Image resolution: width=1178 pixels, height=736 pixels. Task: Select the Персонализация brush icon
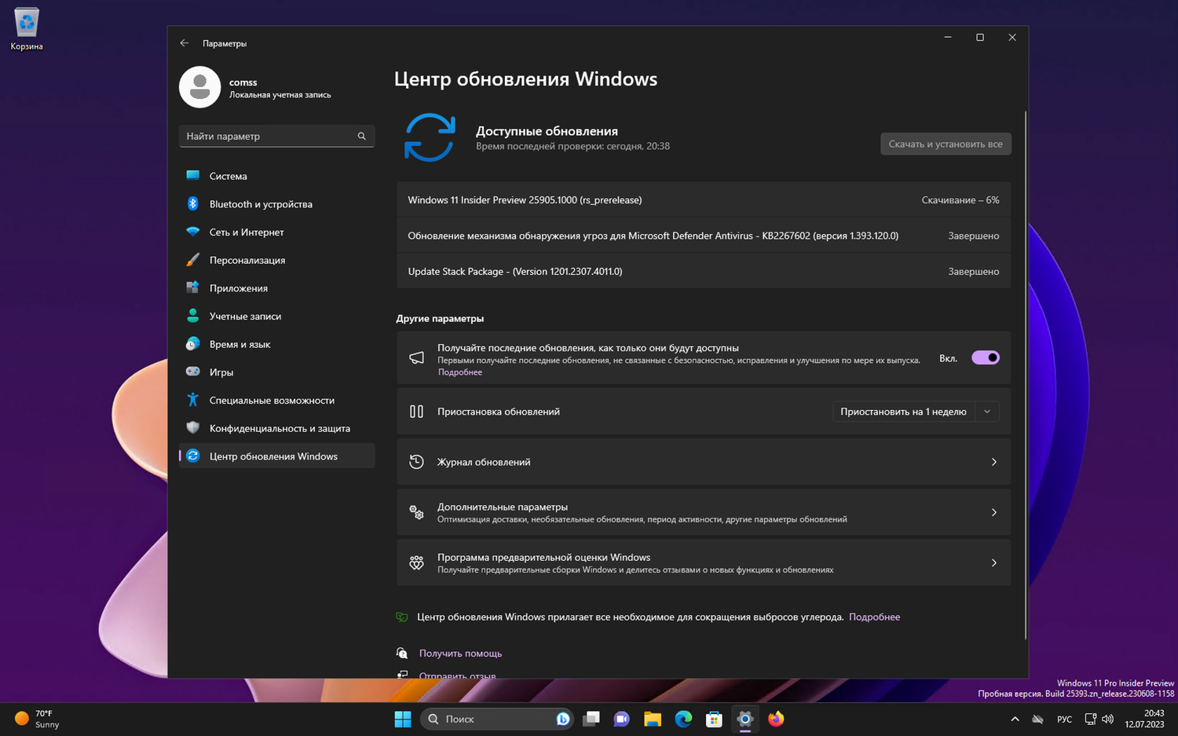pos(193,260)
